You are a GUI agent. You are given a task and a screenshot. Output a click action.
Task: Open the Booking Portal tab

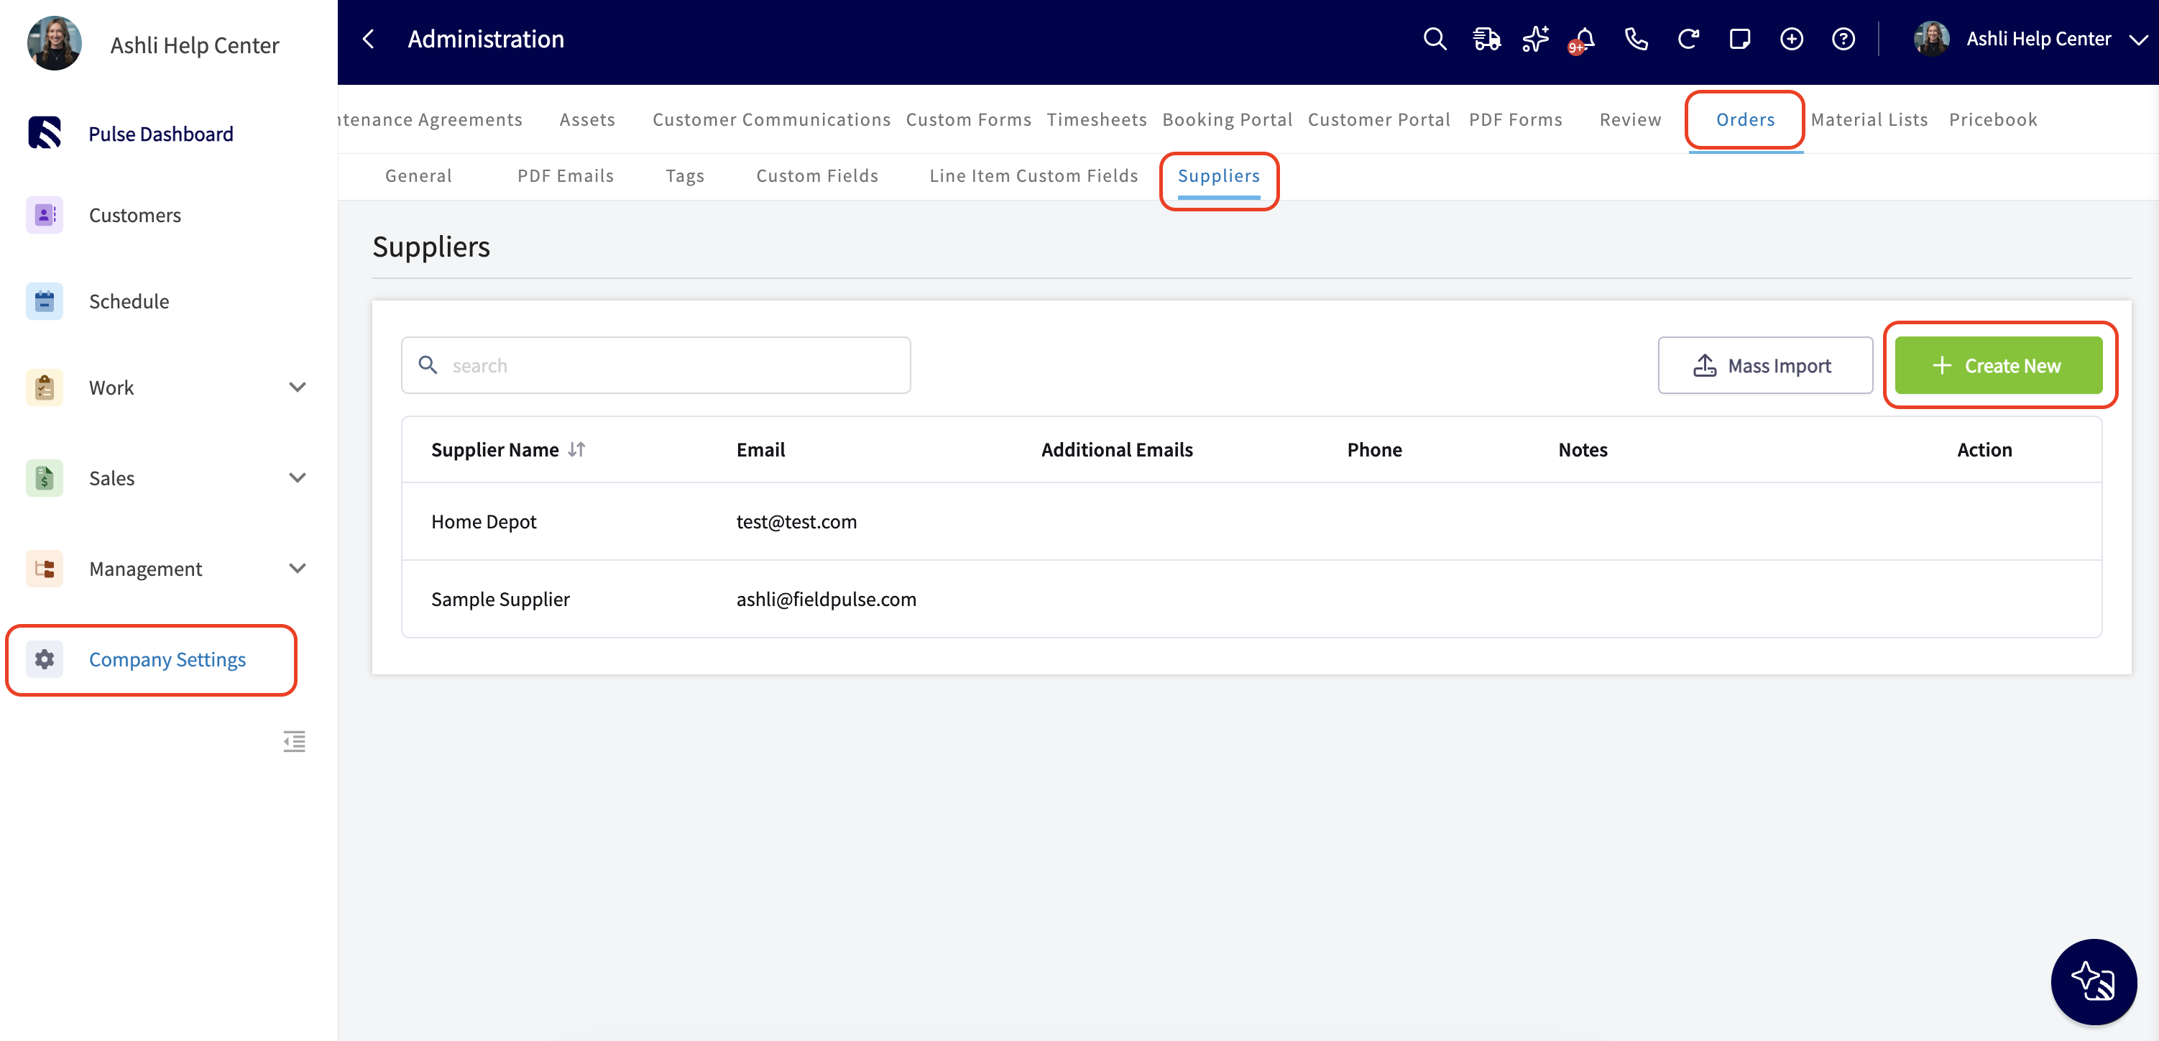point(1227,119)
